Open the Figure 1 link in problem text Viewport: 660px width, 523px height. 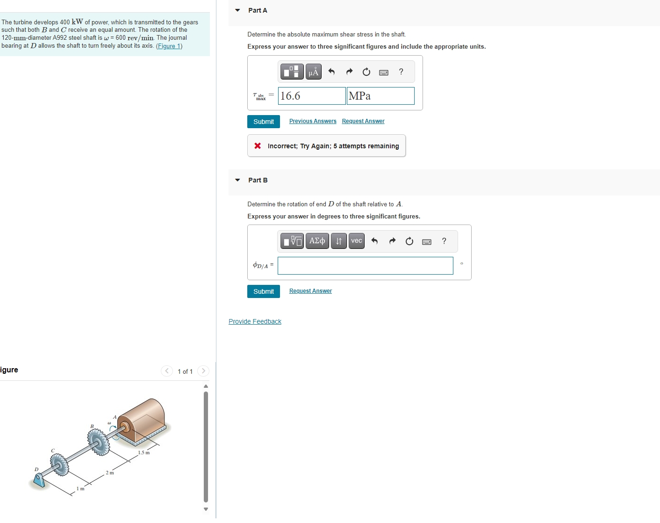point(169,46)
